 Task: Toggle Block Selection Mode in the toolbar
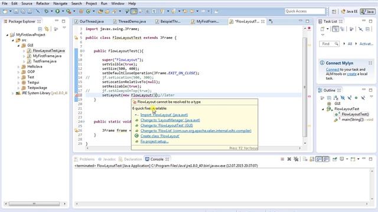pos(147,11)
